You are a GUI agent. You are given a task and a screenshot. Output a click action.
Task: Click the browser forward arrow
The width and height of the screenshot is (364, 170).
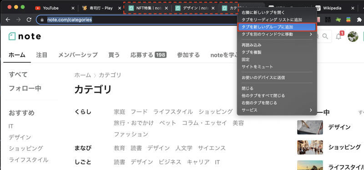click(18, 20)
